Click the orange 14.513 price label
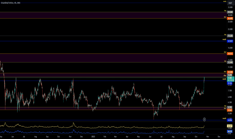The width and height of the screenshot is (235, 139). point(230,54)
